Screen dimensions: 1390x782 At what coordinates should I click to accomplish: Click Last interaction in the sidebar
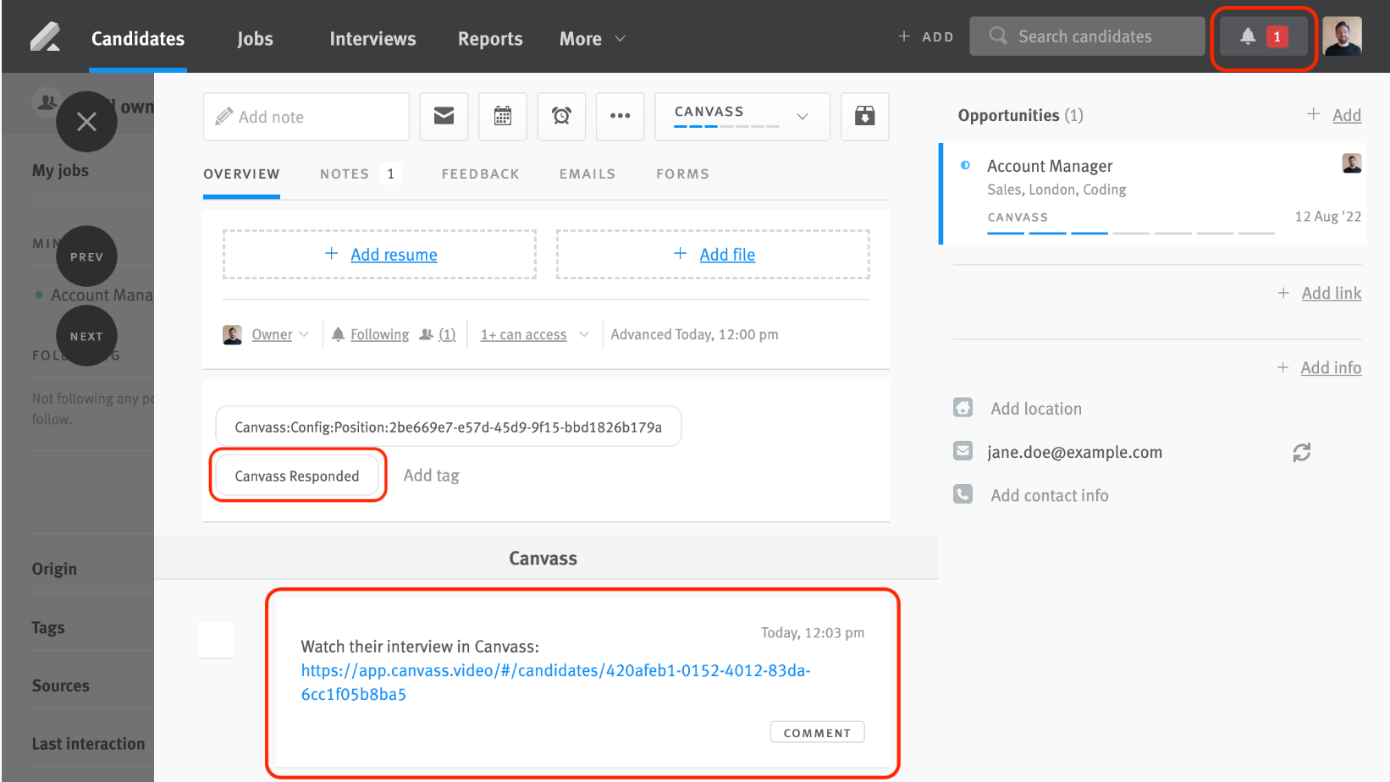(88, 744)
